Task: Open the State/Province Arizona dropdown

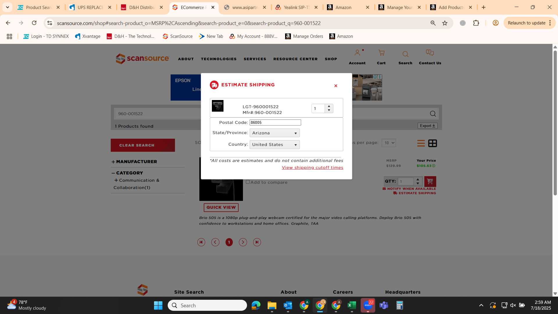Action: coord(275,133)
